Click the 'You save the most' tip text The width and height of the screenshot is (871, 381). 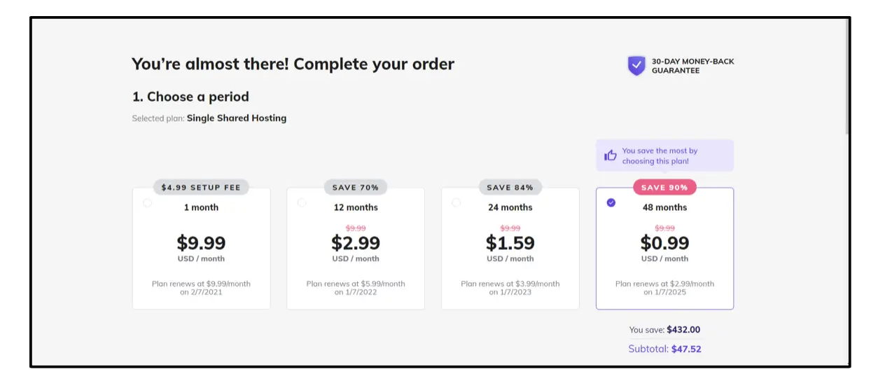click(x=660, y=155)
